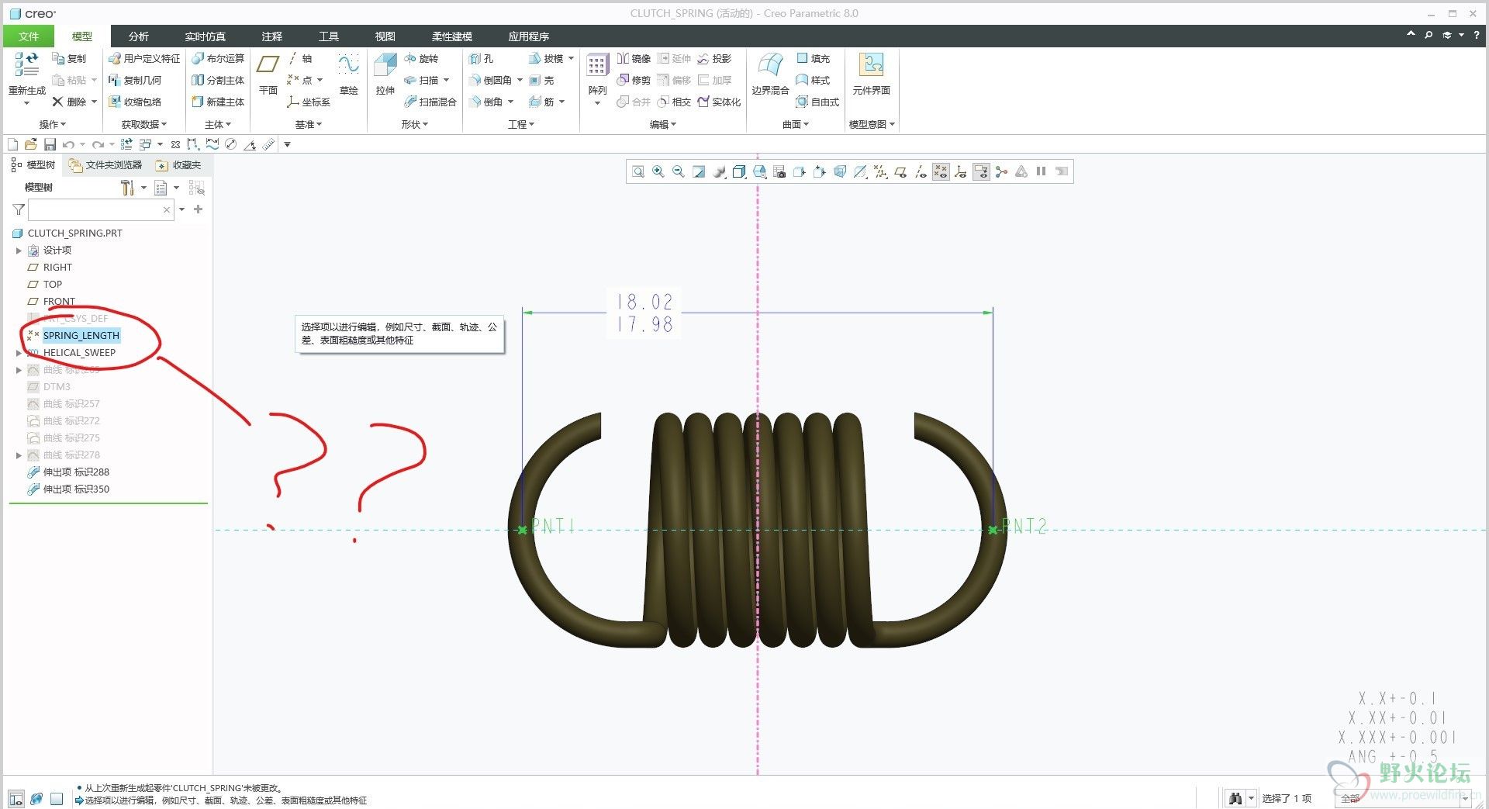Toggle model tree show/hide filter icon
The width and height of the screenshot is (1489, 809).
(x=196, y=188)
